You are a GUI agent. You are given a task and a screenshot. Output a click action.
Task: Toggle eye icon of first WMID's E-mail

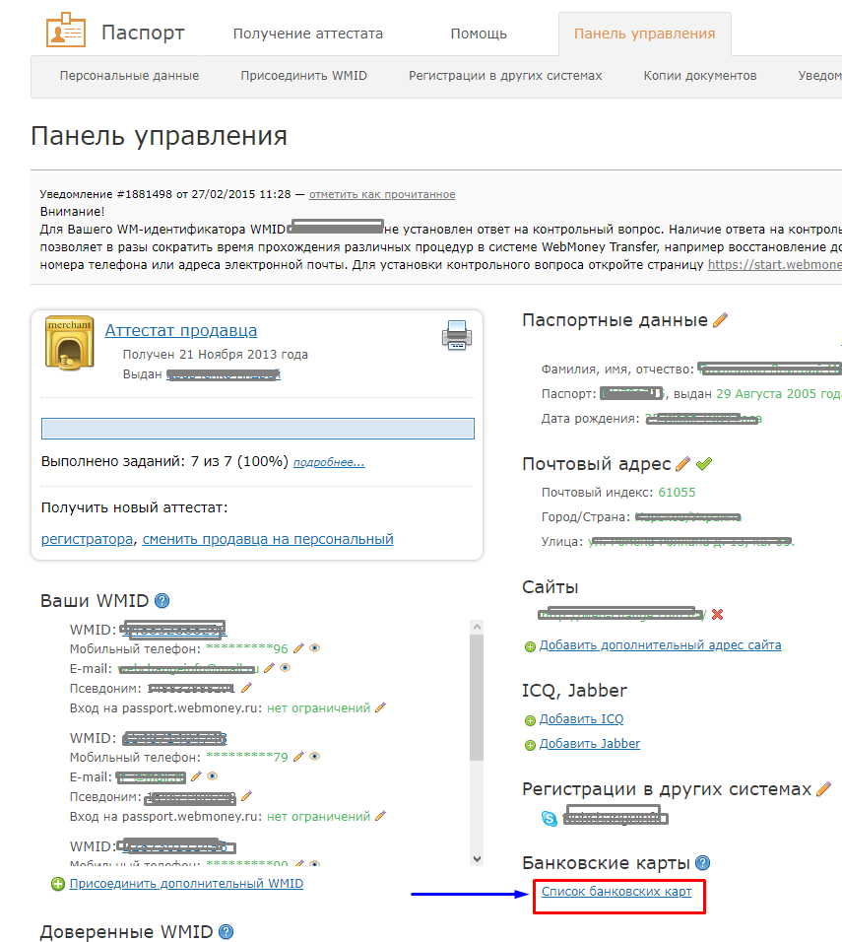pyautogui.click(x=286, y=668)
